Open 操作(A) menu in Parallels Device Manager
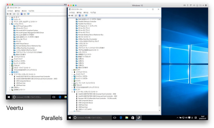The height and width of the screenshot is (128, 214). click(x=79, y=12)
